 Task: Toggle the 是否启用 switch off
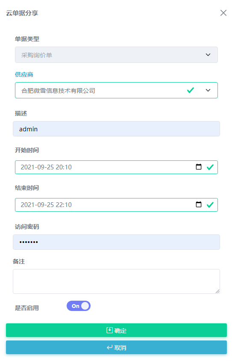tap(79, 306)
